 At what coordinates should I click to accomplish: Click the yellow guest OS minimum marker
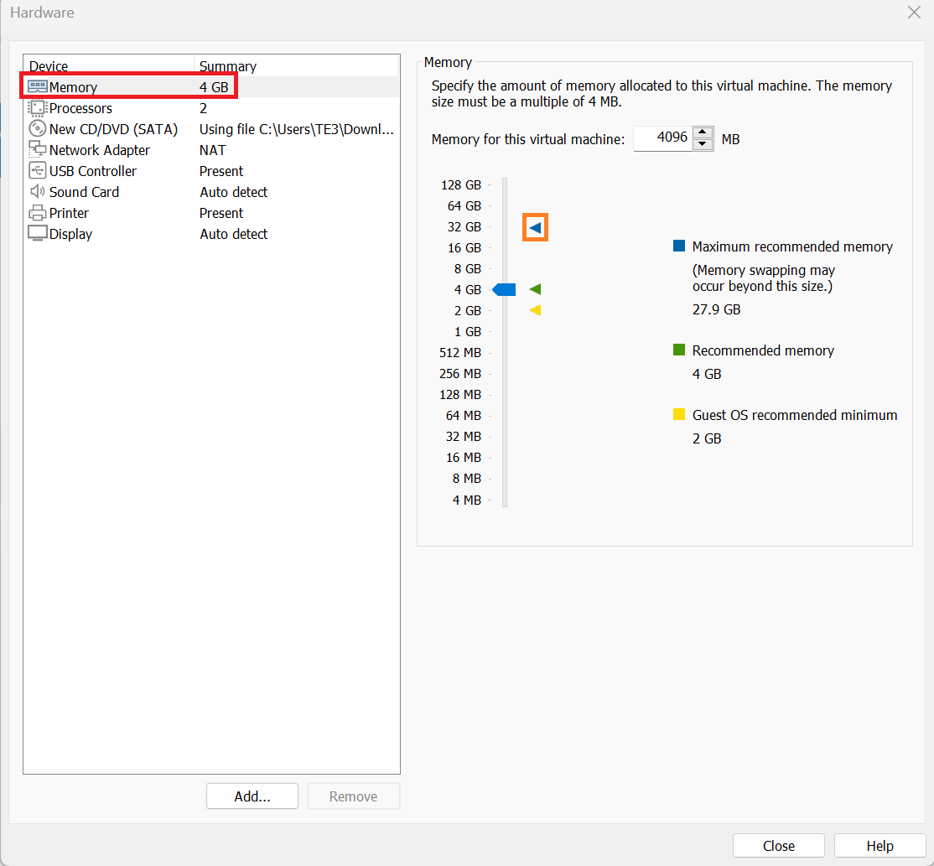pyautogui.click(x=535, y=310)
